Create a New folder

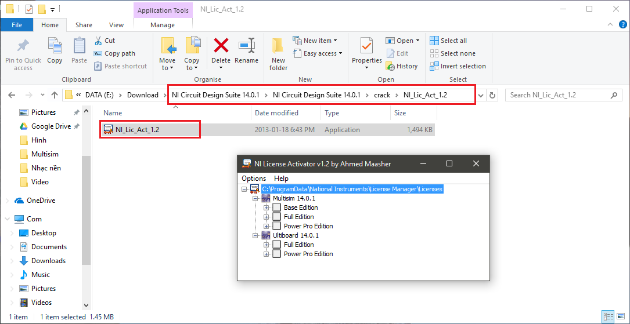click(279, 55)
